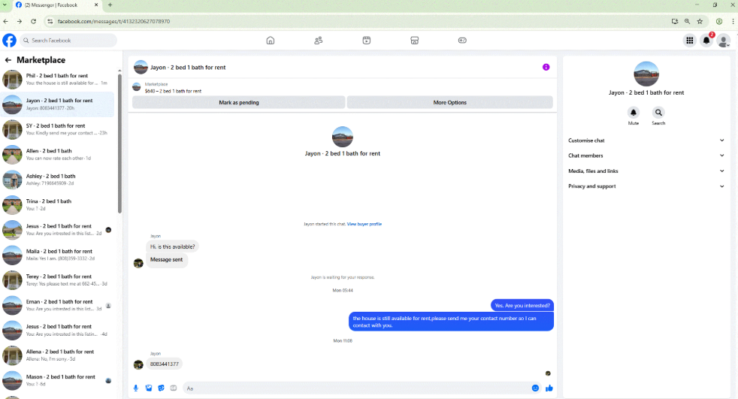This screenshot has height=399, width=738.
Task: Reload the browser page
Action: [33, 21]
